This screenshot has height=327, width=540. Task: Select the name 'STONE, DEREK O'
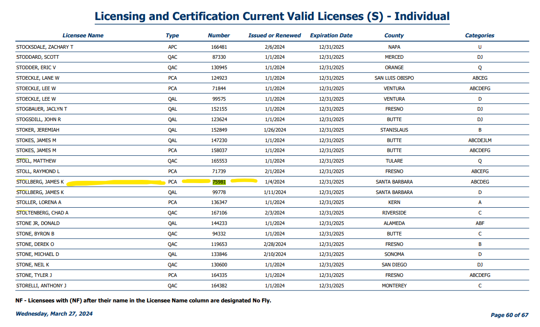pyautogui.click(x=35, y=244)
